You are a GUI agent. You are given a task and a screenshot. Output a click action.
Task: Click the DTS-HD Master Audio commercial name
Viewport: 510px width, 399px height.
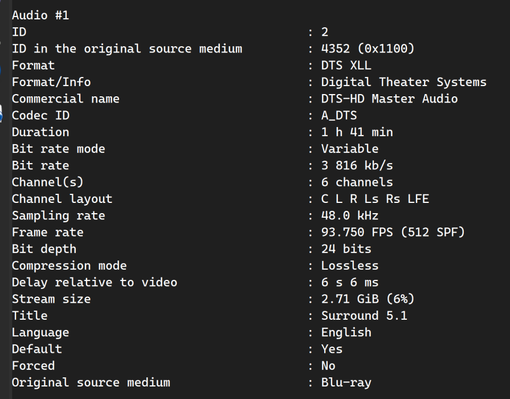(389, 99)
